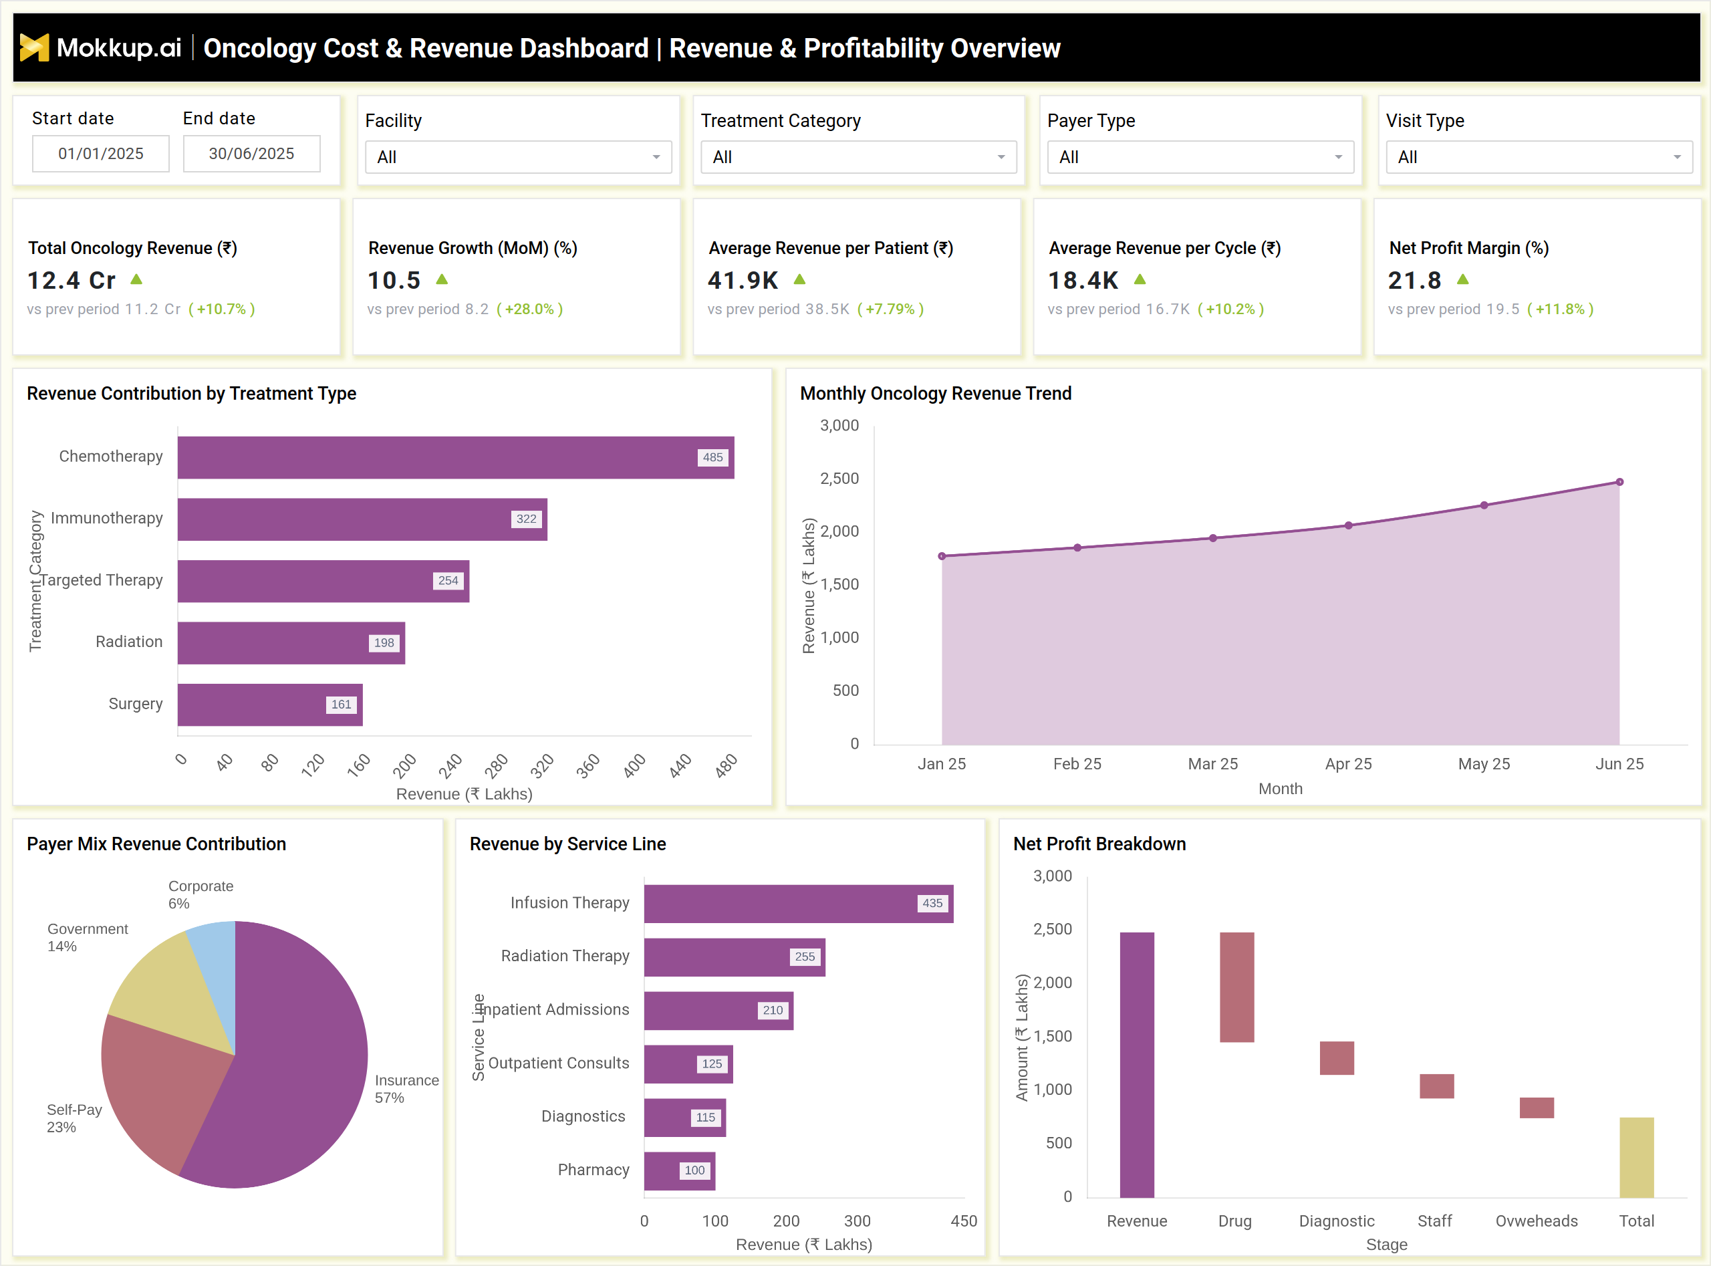
Task: Click the green up arrow beside 12.4 Cr
Action: click(136, 279)
